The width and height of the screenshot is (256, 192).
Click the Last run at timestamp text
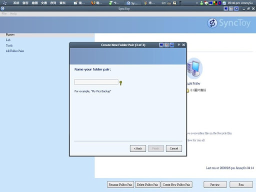(230, 168)
